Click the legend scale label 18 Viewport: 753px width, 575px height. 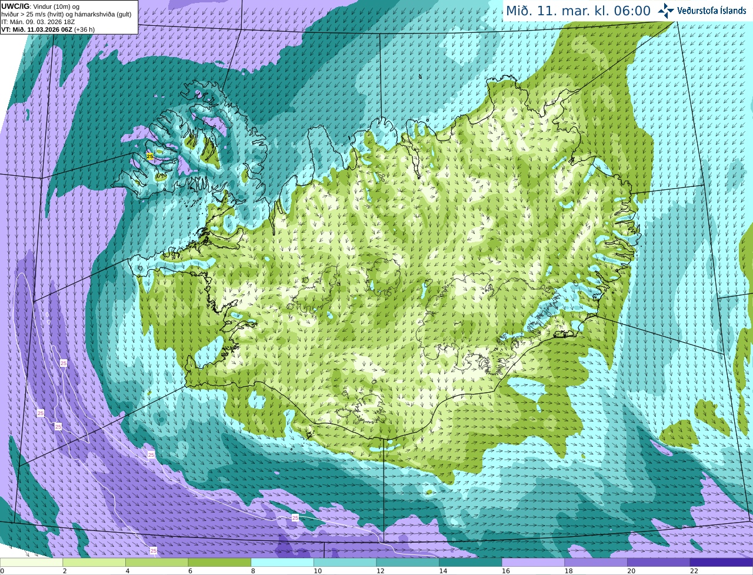pyautogui.click(x=569, y=571)
